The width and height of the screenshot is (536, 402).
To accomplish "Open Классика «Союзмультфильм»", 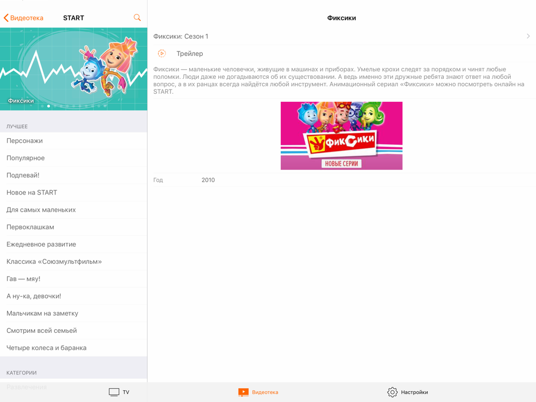I will [73, 262].
